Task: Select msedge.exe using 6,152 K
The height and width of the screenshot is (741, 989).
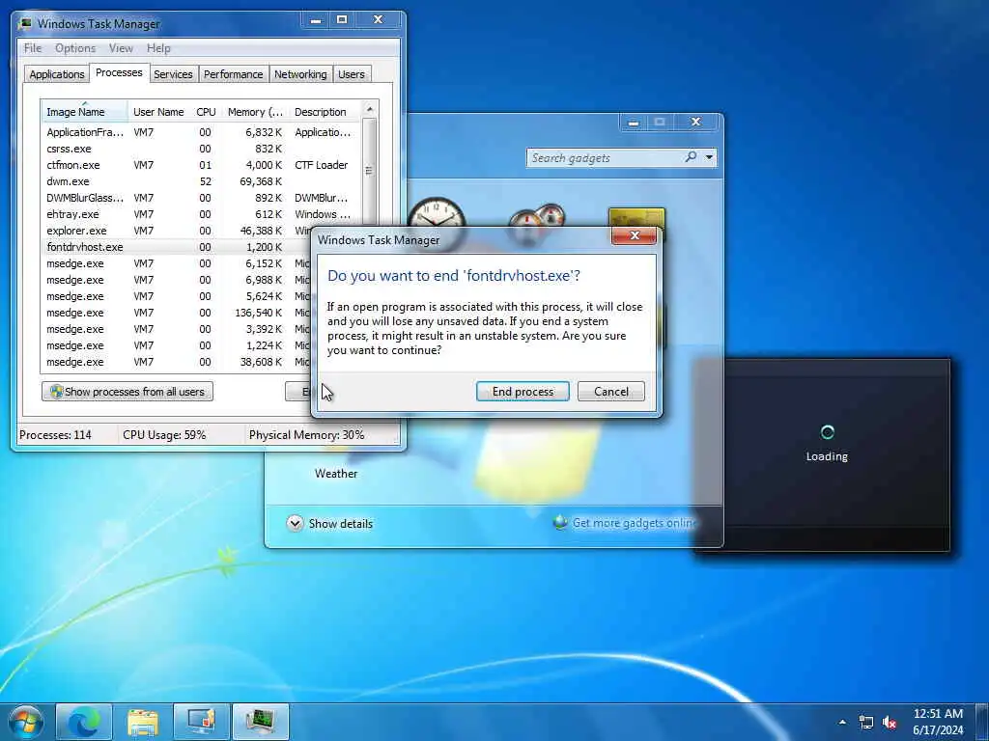Action: click(x=177, y=263)
